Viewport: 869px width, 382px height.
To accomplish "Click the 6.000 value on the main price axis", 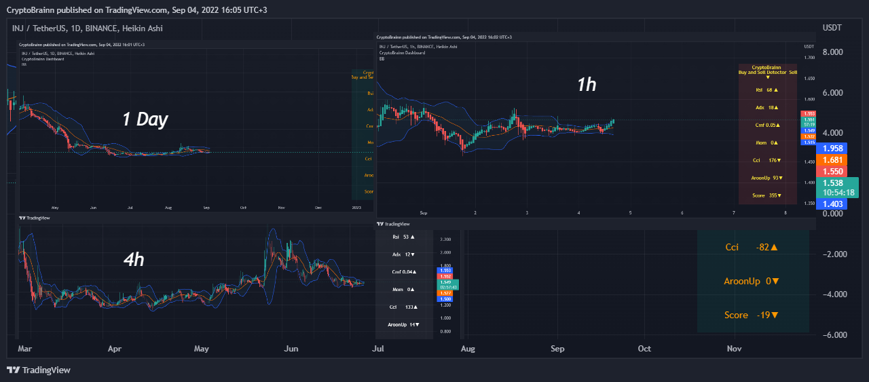I will click(832, 93).
